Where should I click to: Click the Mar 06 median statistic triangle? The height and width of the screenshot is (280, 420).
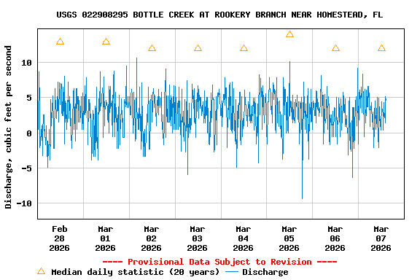pyautogui.click(x=335, y=48)
